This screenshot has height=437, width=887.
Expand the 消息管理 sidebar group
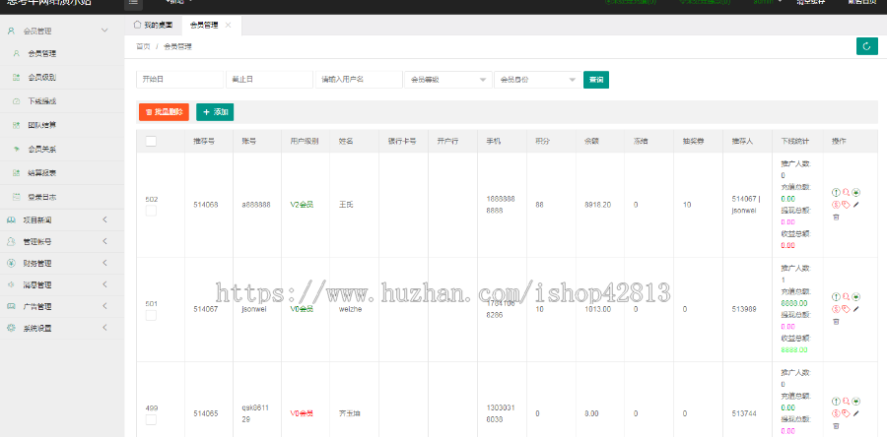[62, 284]
